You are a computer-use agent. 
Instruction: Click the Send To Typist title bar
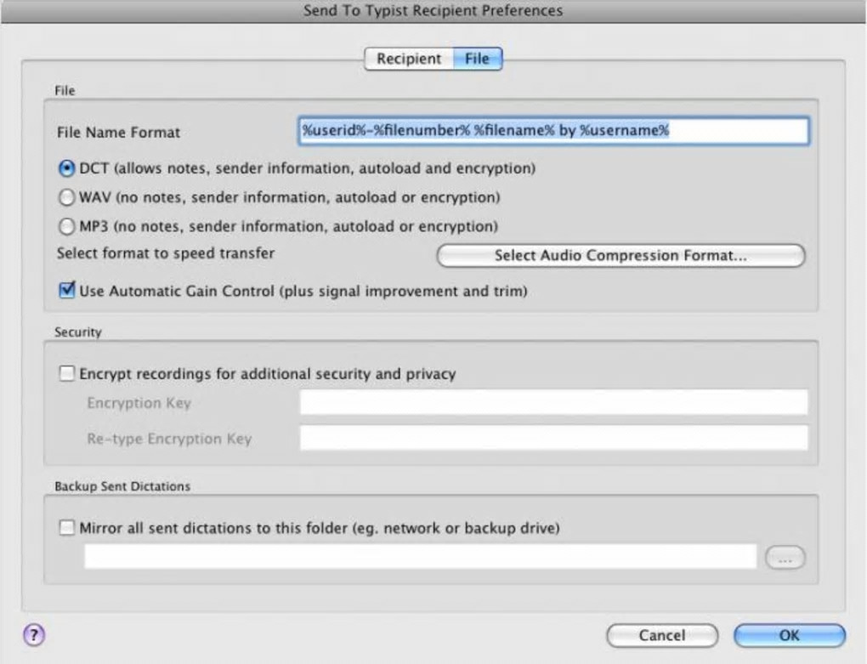click(x=433, y=11)
